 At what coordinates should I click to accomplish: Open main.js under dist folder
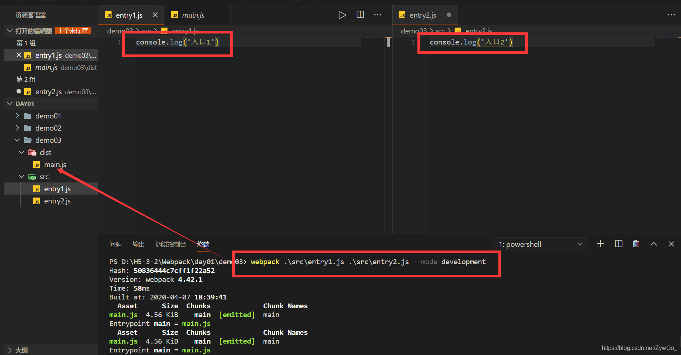[55, 164]
